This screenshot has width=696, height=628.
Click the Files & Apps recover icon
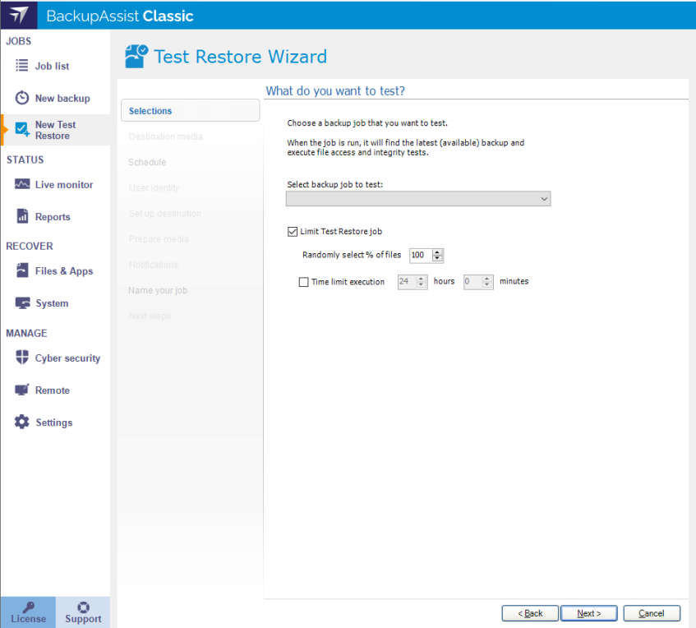(x=22, y=271)
